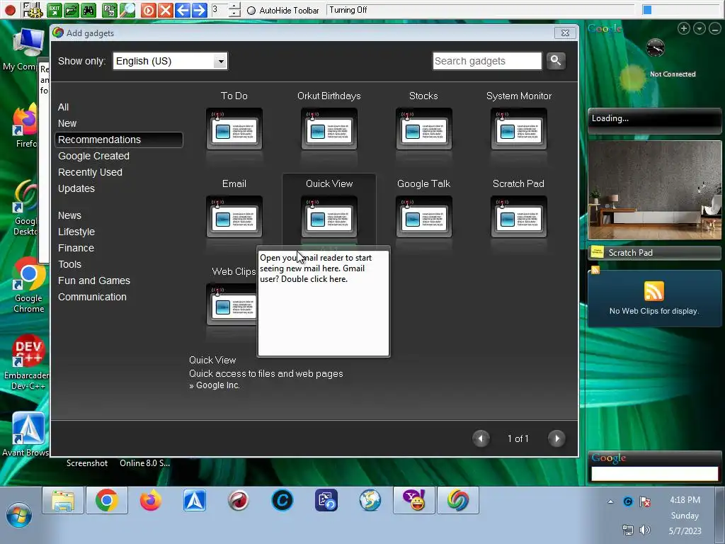The image size is (725, 544).
Task: Click Google Desktop swirl taskbar icon
Action: [458, 501]
